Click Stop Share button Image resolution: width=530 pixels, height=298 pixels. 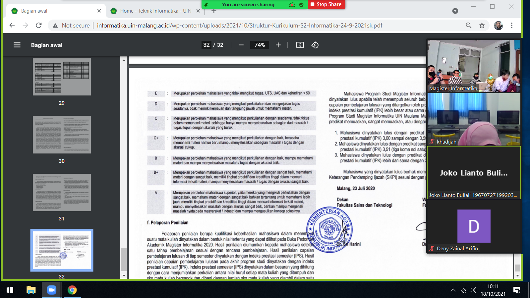pos(326,4)
